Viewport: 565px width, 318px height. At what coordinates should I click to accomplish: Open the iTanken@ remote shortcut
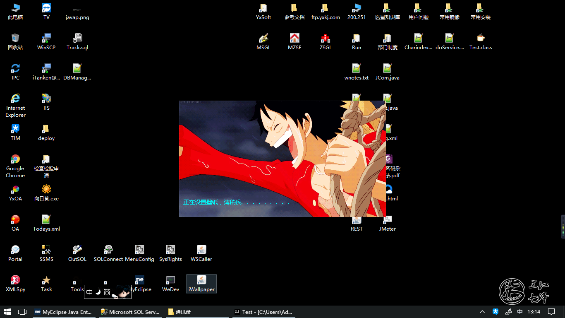(46, 72)
